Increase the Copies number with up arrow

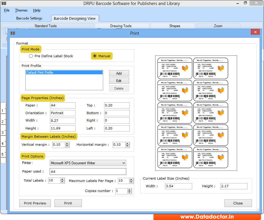(x=129, y=190)
